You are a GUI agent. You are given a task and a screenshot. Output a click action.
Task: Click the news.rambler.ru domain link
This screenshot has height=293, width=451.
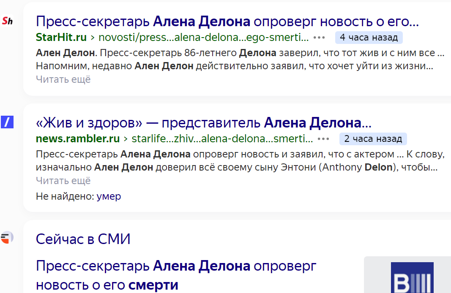pyautogui.click(x=78, y=139)
